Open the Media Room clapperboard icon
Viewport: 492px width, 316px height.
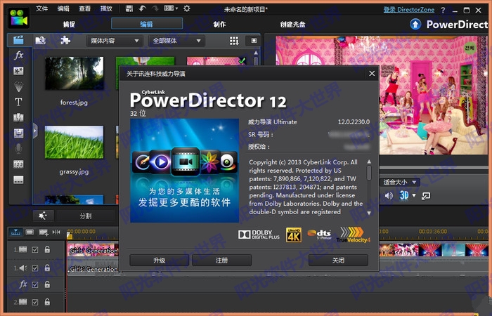[x=19, y=40]
